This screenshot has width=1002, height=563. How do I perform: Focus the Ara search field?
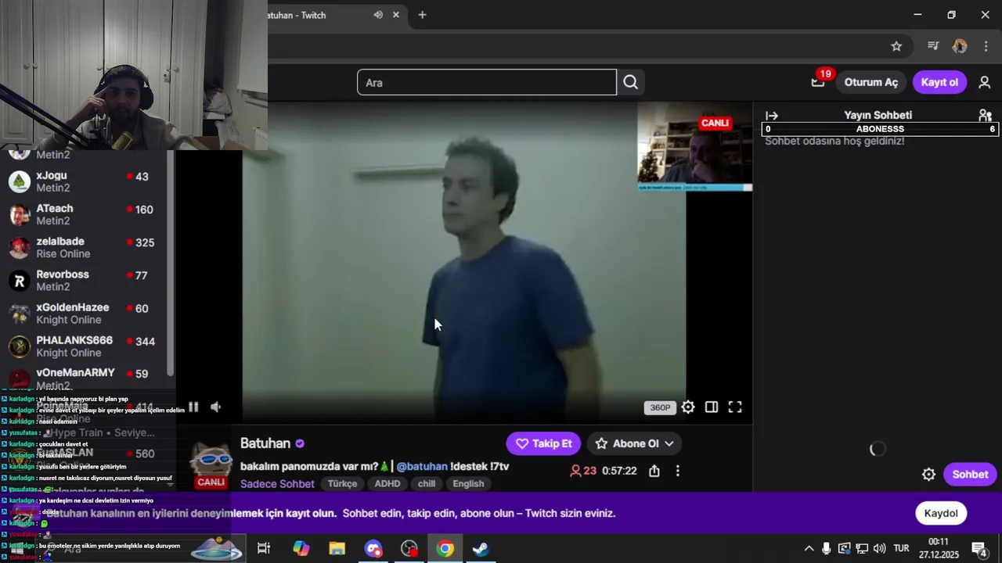pyautogui.click(x=487, y=82)
